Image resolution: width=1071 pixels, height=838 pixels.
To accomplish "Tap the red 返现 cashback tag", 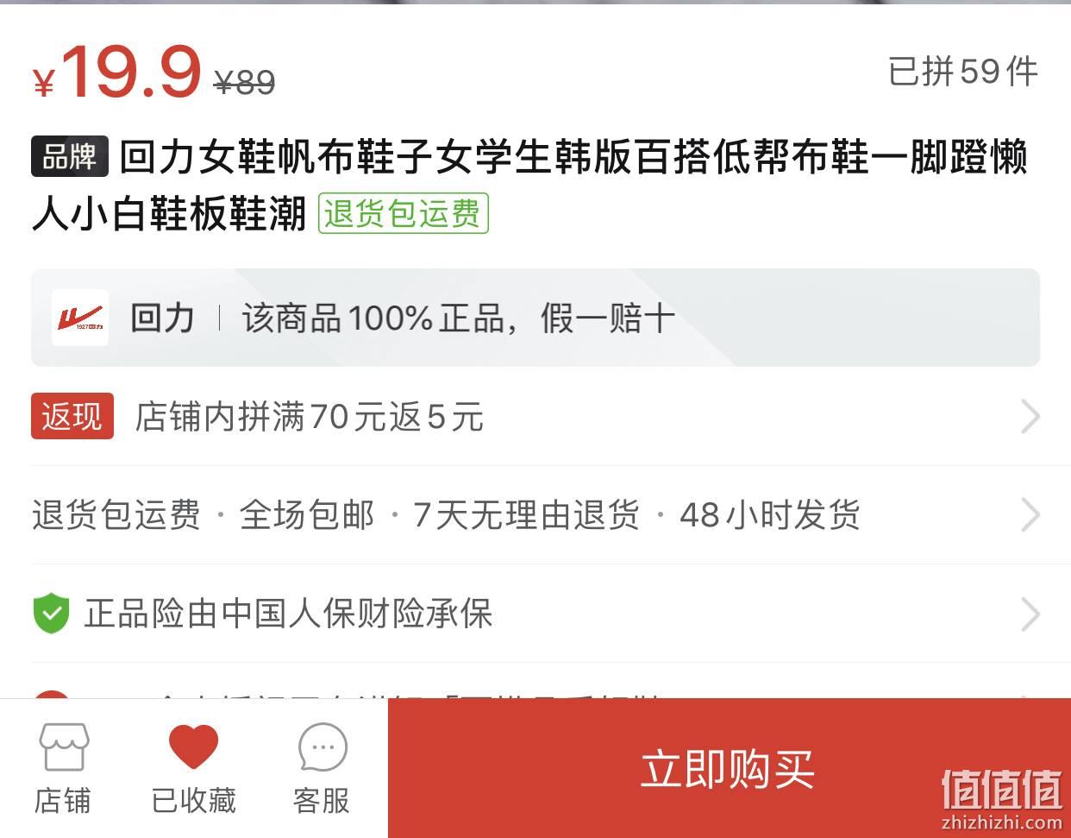I will [72, 417].
